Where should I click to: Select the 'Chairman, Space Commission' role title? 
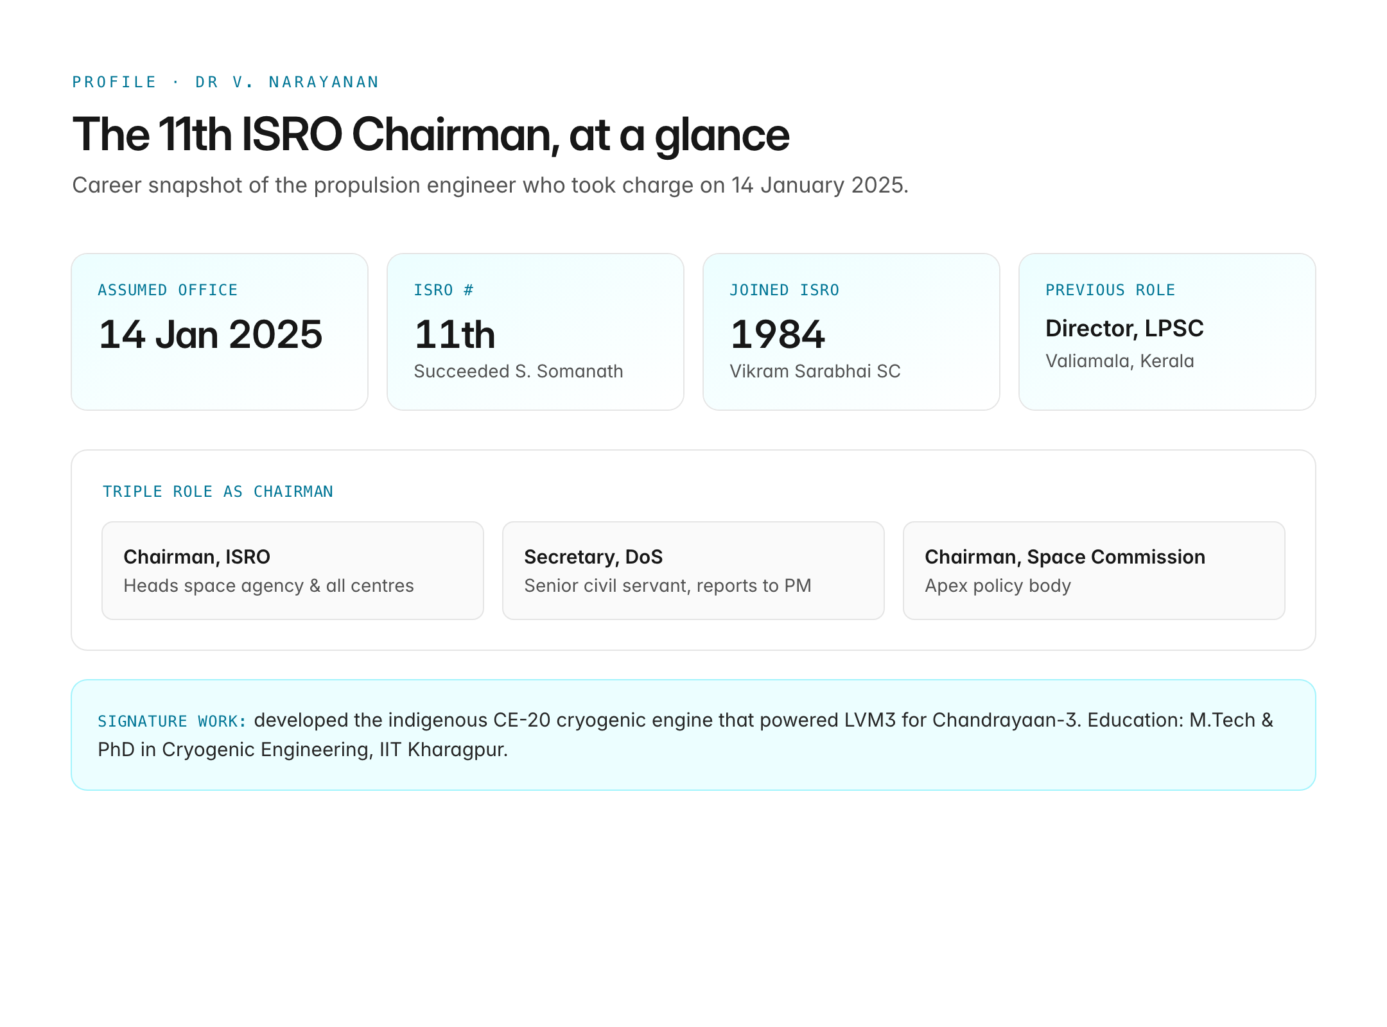point(1065,557)
